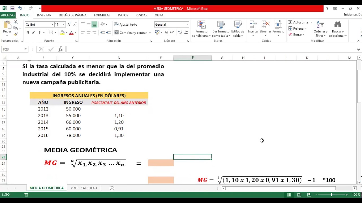Switch to the DATOS tab
Viewport: 362px width, 203px height.
(x=123, y=15)
